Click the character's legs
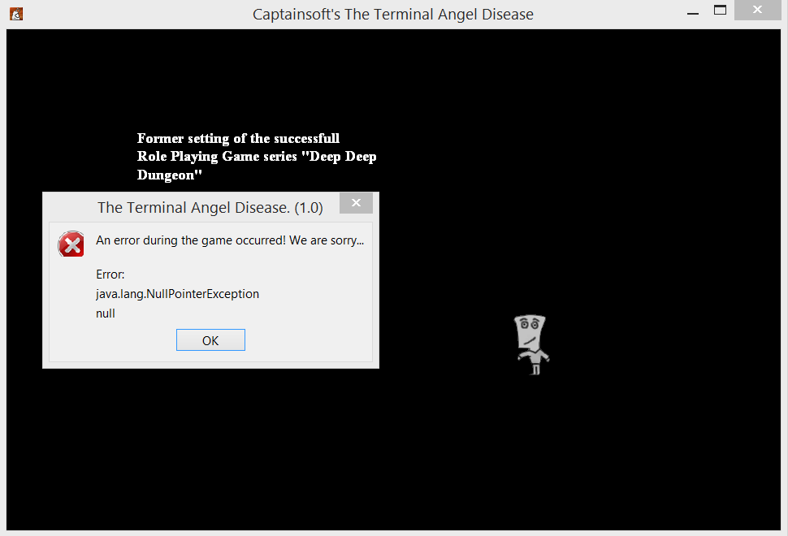The image size is (788, 536). [535, 370]
